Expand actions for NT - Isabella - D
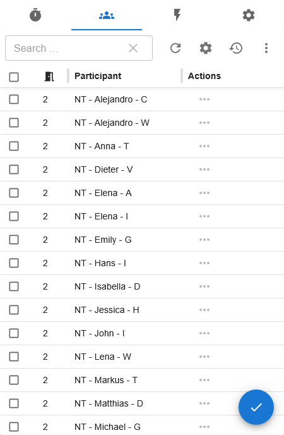 (x=204, y=286)
